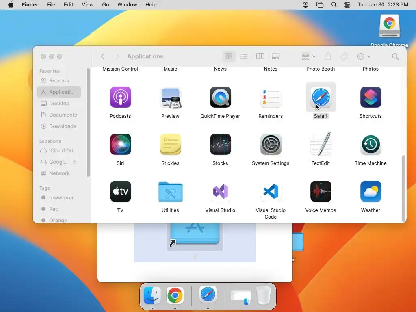Go forward in Finder navigation

click(117, 56)
